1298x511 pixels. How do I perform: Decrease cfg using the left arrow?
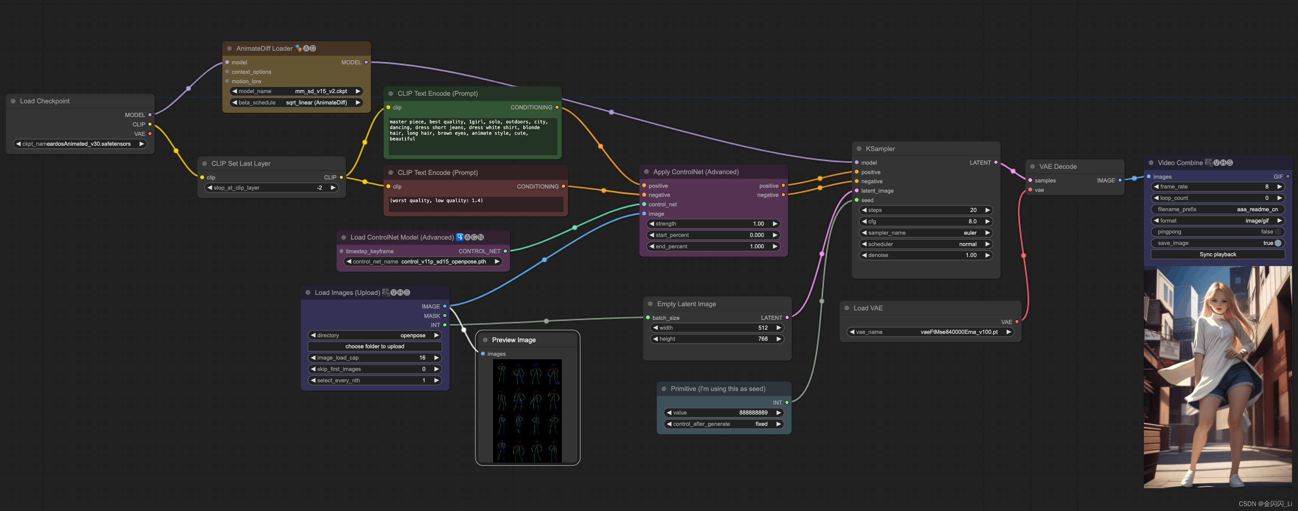tap(865, 222)
